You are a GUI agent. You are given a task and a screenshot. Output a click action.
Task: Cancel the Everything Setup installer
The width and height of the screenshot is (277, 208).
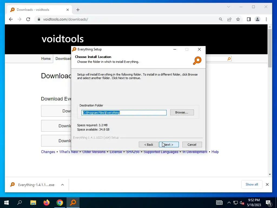(x=192, y=145)
